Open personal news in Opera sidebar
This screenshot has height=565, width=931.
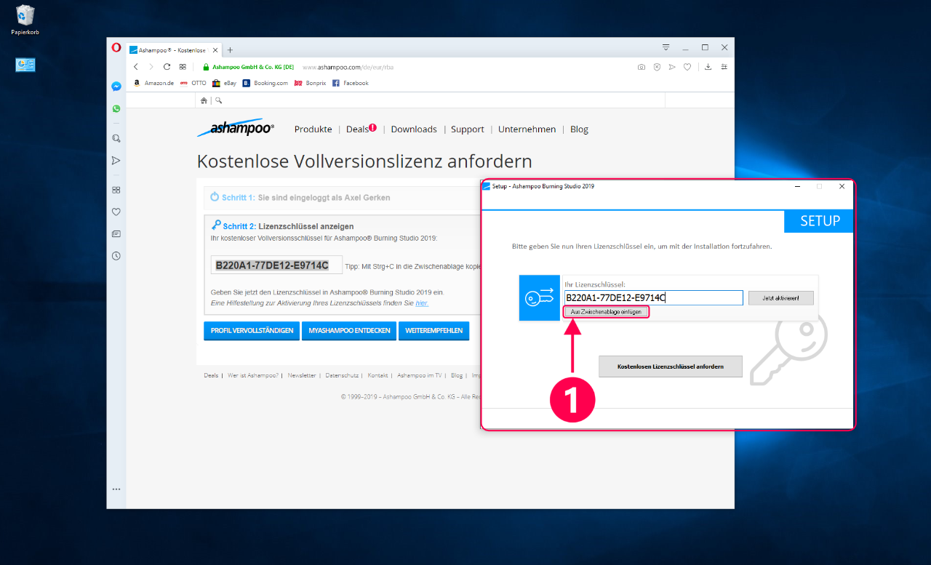pyautogui.click(x=116, y=234)
